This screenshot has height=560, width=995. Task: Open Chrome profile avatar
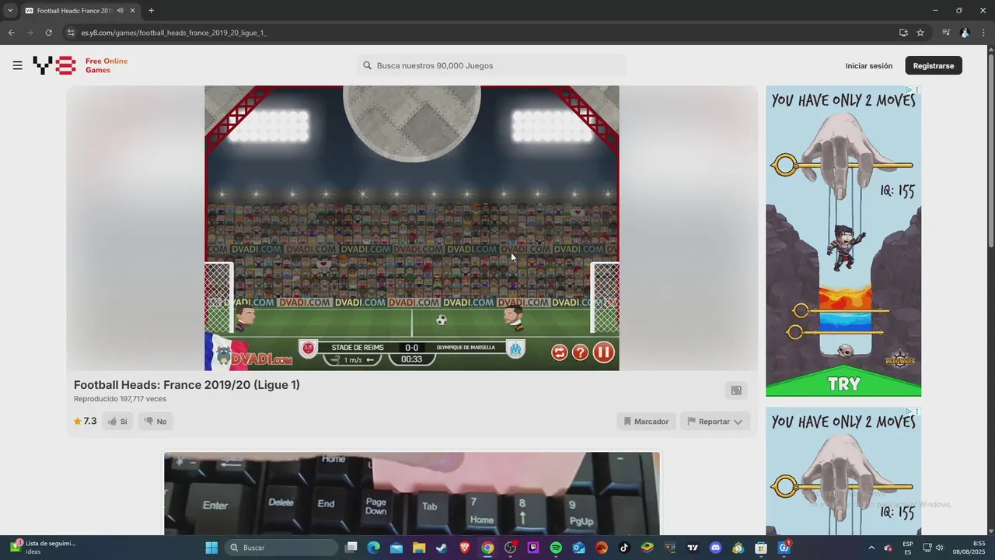click(965, 33)
